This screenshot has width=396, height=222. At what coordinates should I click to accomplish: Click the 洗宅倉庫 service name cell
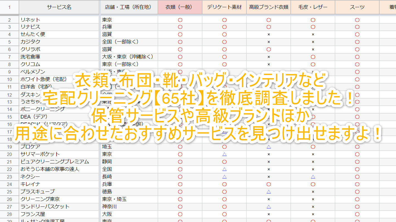[x=59, y=57]
